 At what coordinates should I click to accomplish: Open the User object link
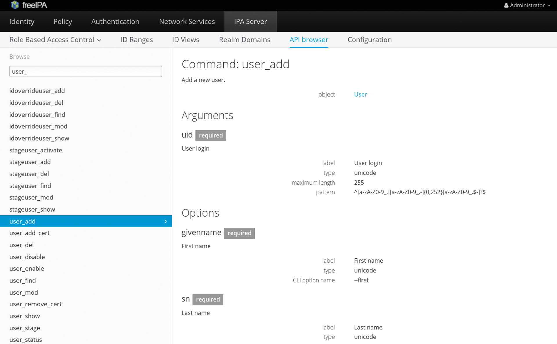(360, 94)
